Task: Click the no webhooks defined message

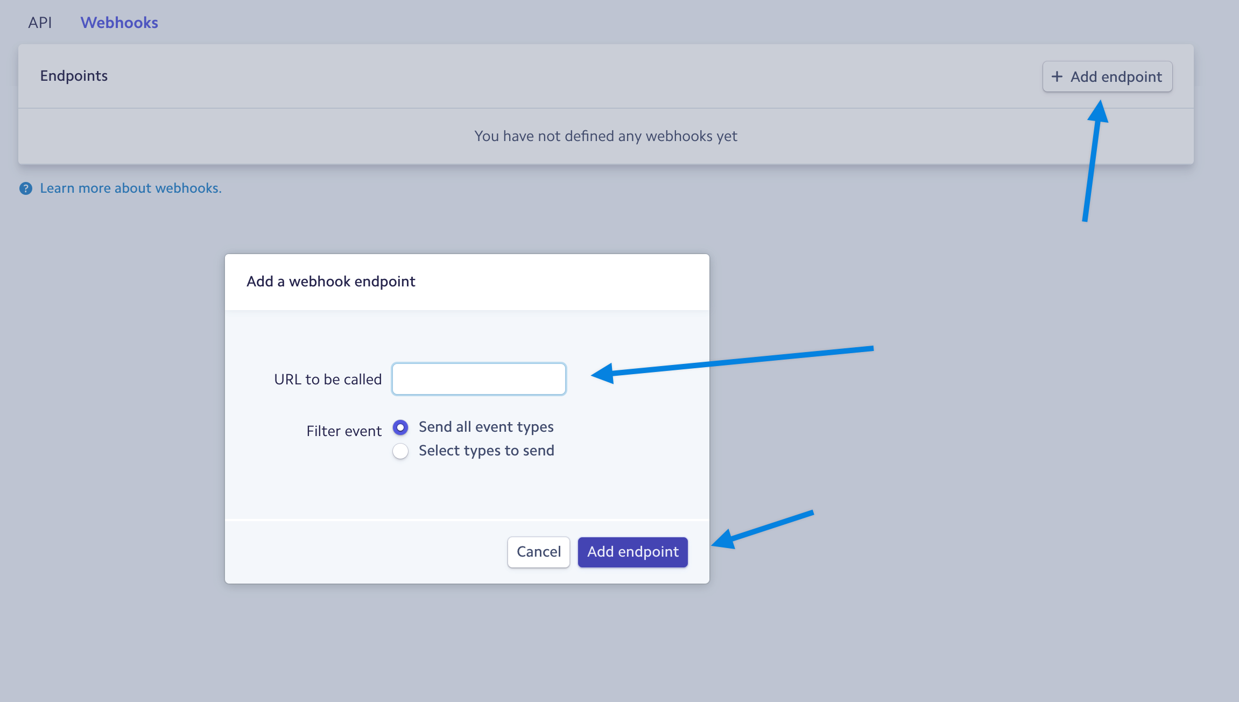Action: [606, 136]
